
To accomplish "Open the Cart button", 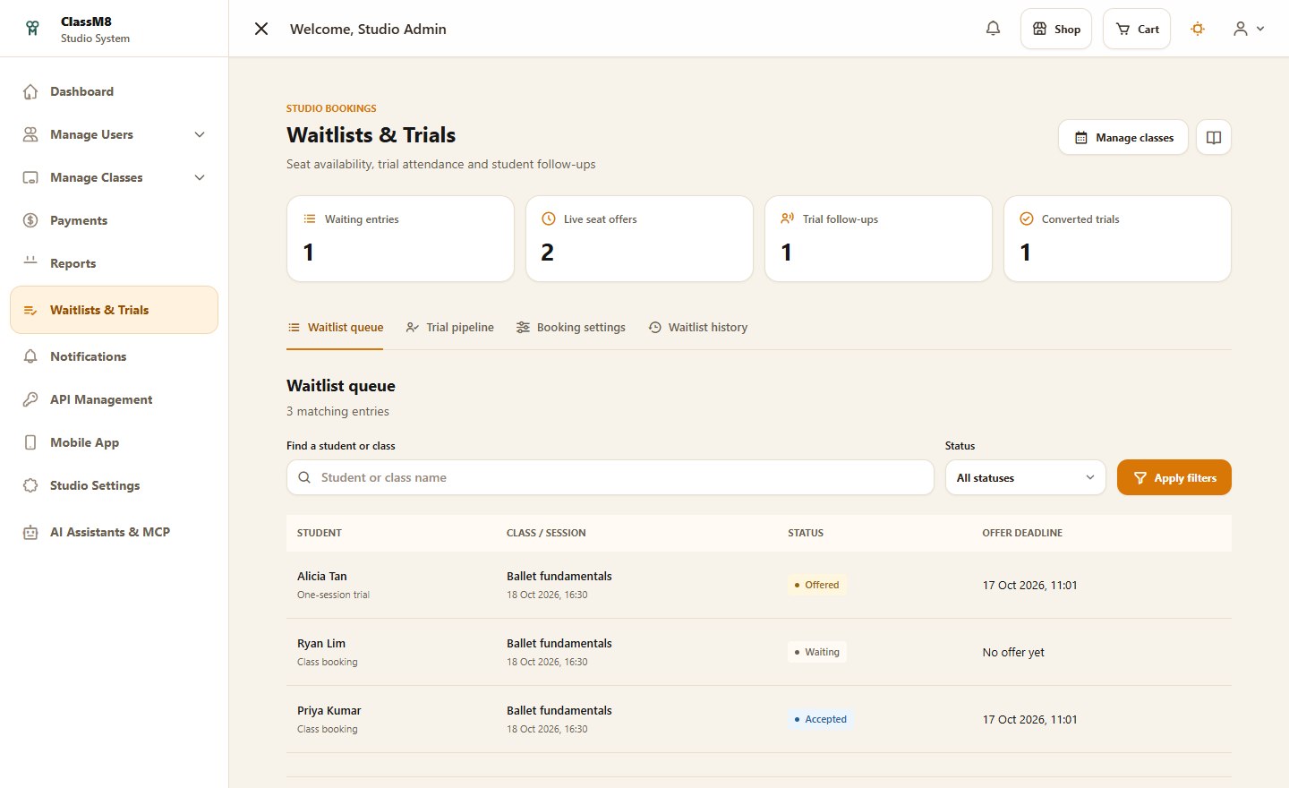I will click(1137, 29).
